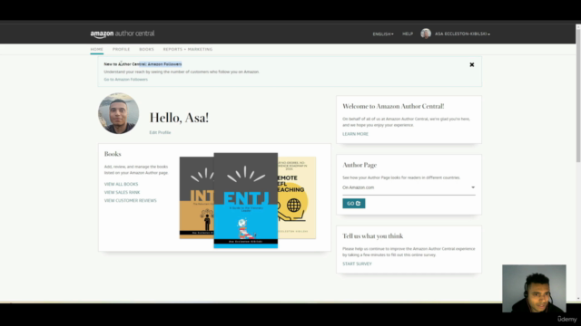The height and width of the screenshot is (326, 581).
Task: Switch to the Books tab
Action: pyautogui.click(x=146, y=49)
